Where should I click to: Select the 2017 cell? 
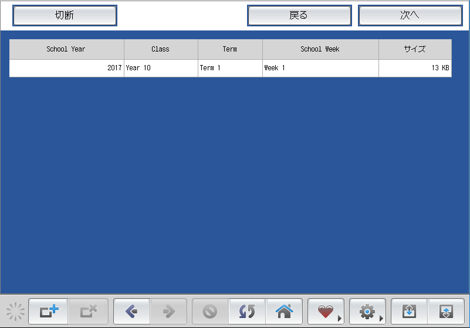click(66, 68)
